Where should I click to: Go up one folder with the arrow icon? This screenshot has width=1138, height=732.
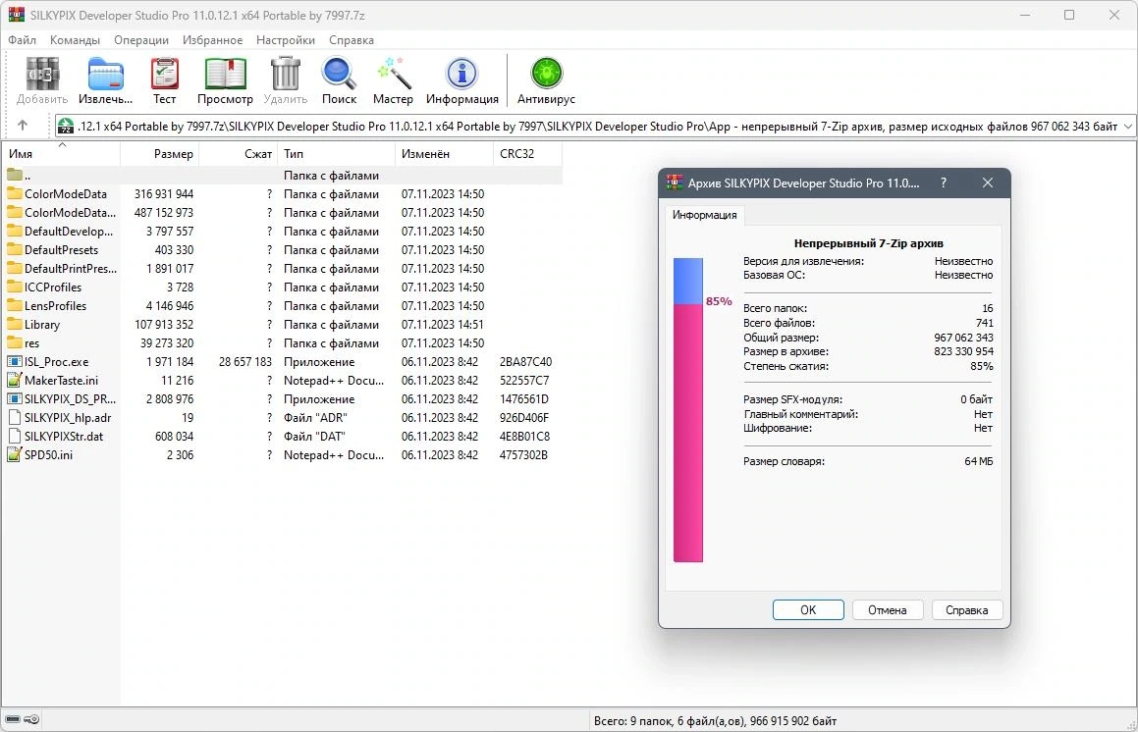(23, 126)
